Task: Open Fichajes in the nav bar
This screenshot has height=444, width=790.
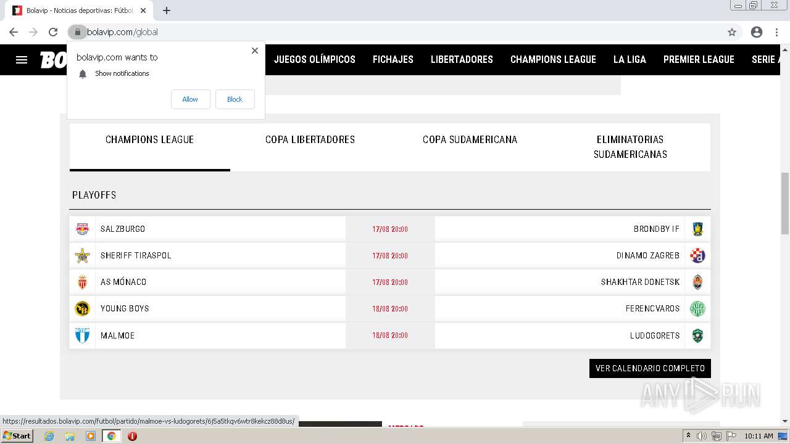Action: coord(393,60)
